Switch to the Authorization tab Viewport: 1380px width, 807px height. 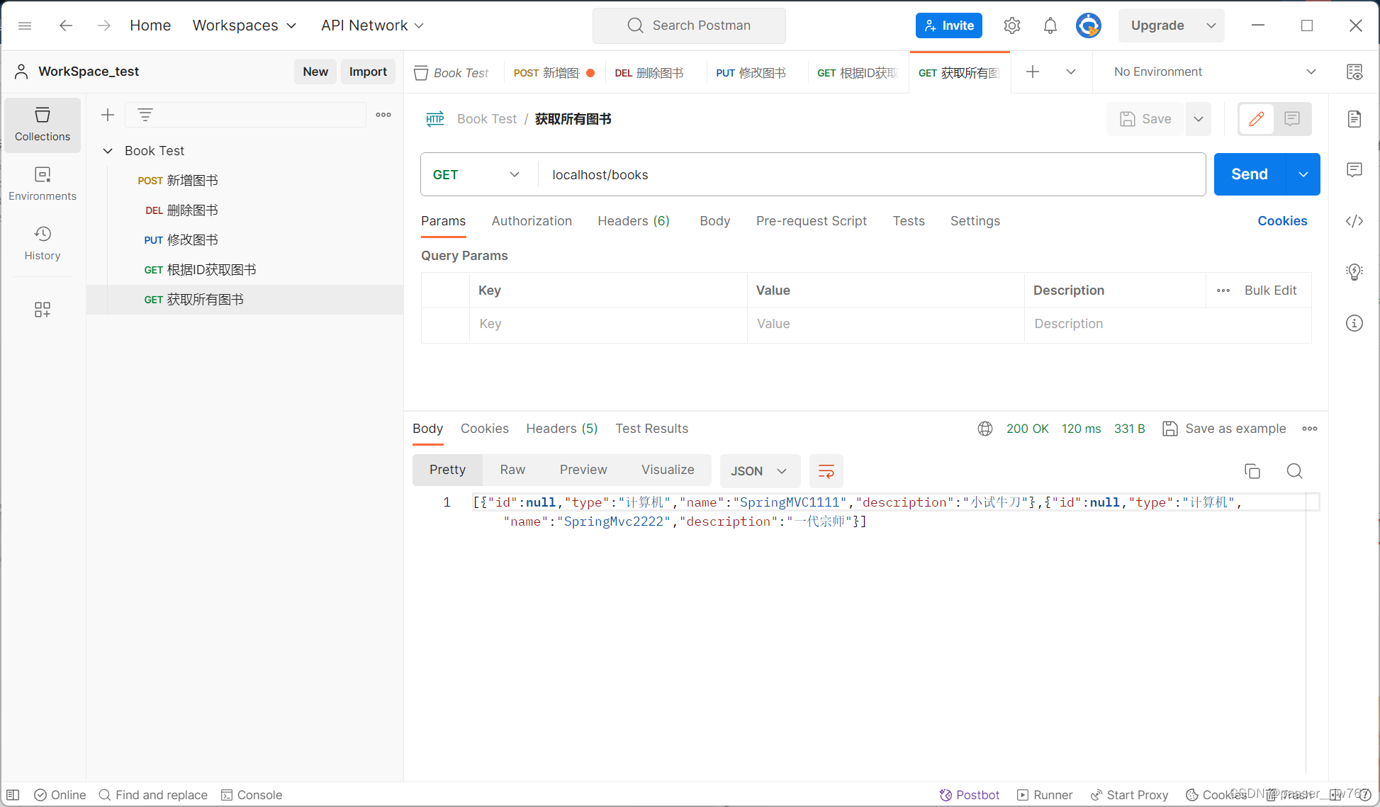532,220
